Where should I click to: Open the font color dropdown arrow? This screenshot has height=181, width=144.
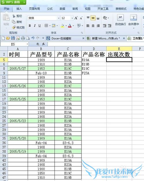pyautogui.click(x=73, y=25)
